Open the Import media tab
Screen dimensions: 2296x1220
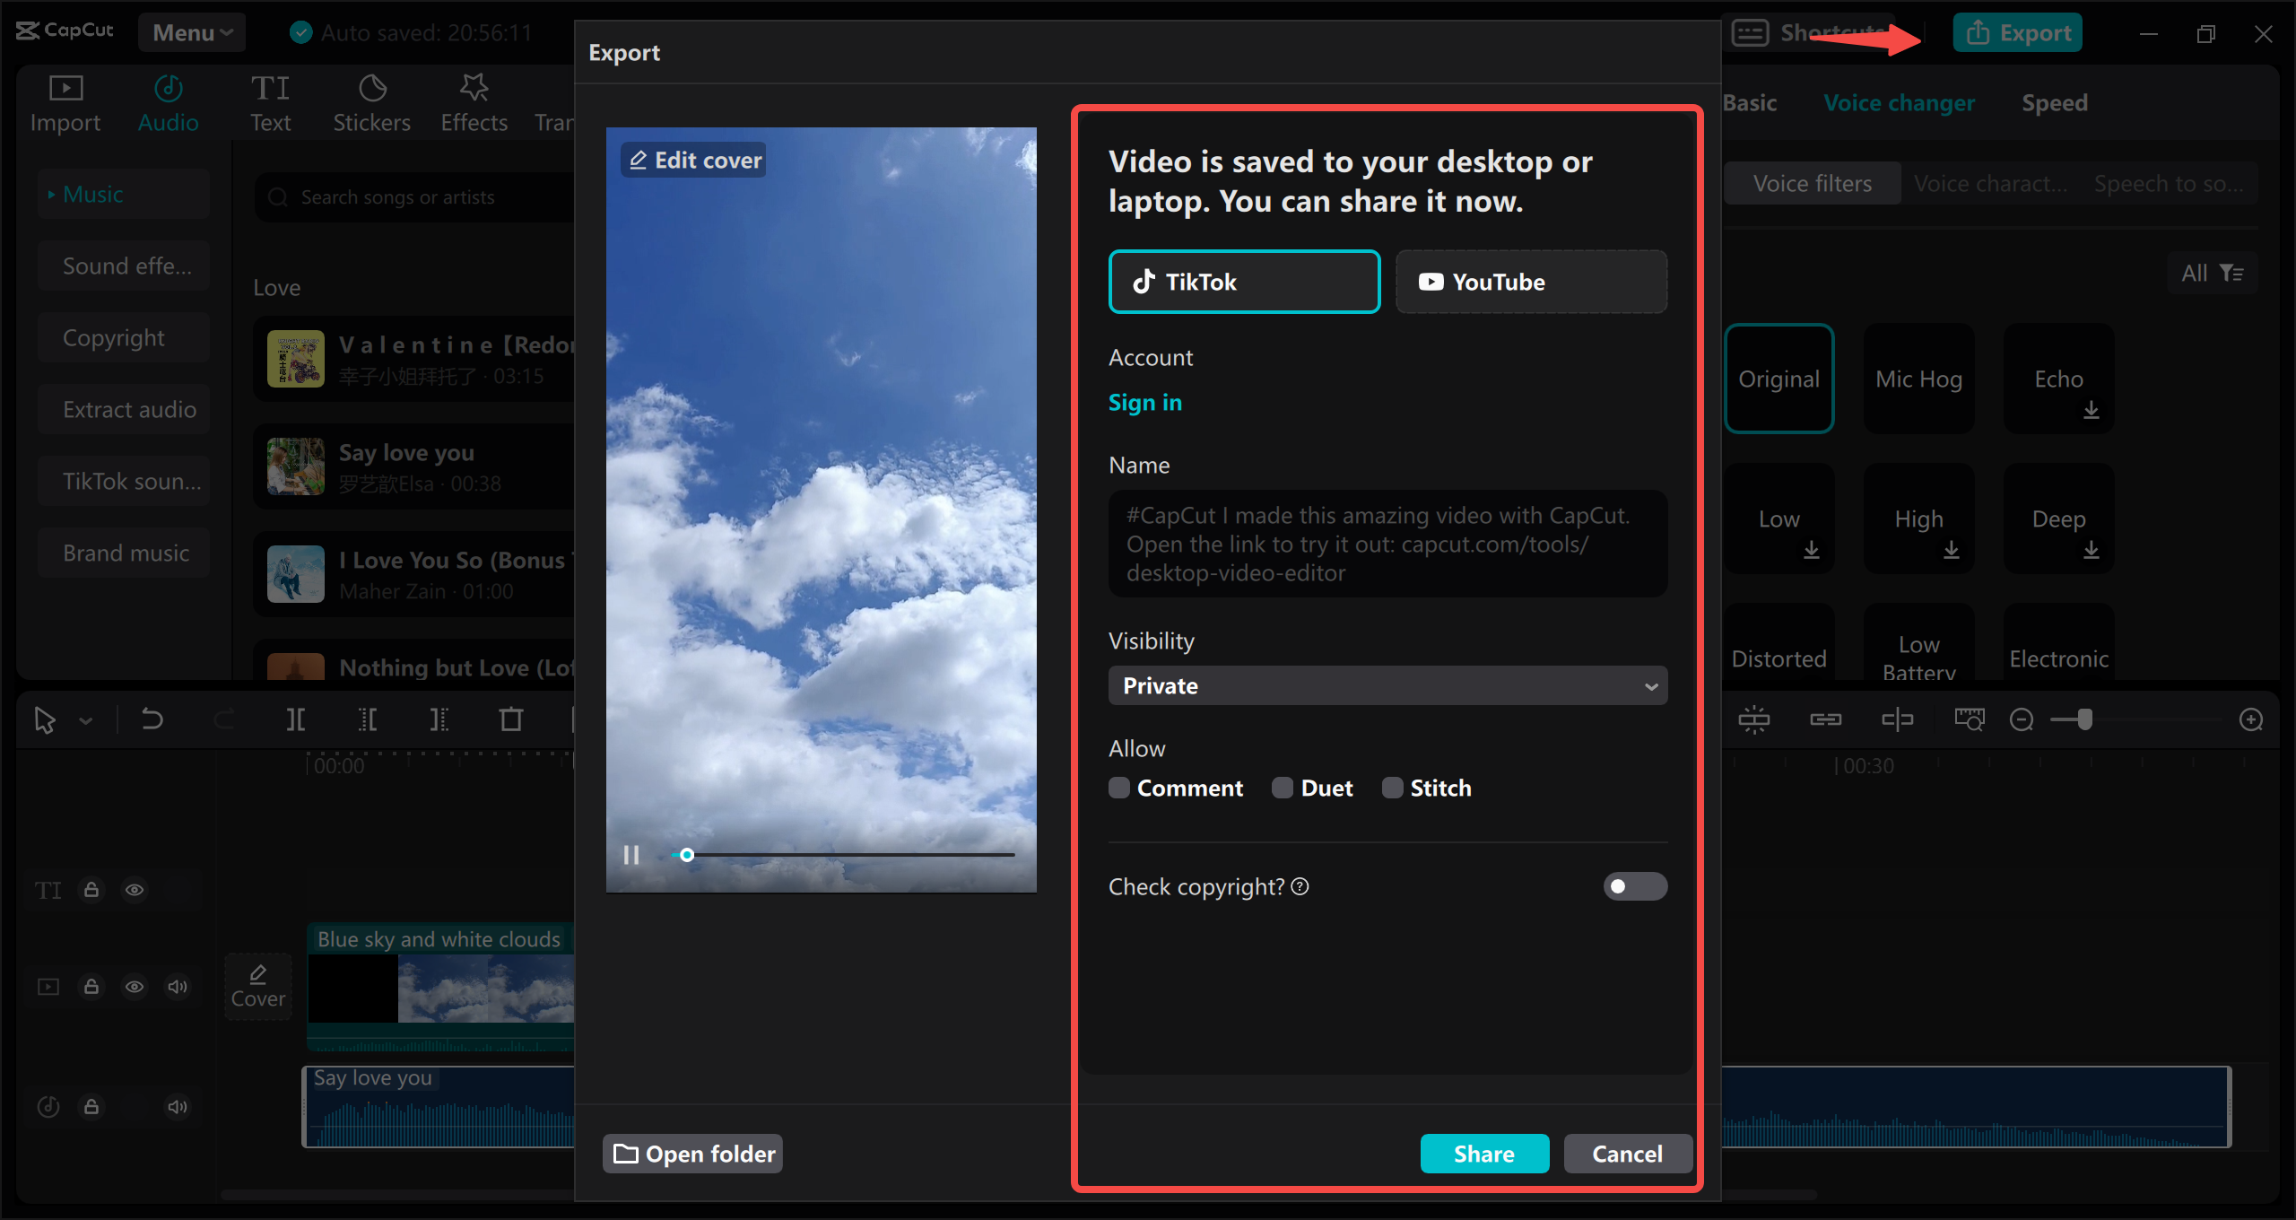(x=65, y=104)
